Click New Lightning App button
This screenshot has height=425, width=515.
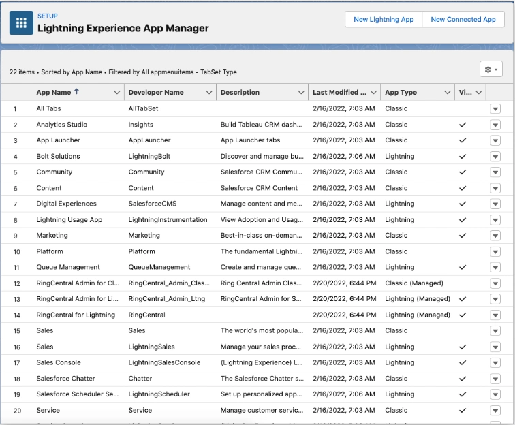(x=384, y=19)
